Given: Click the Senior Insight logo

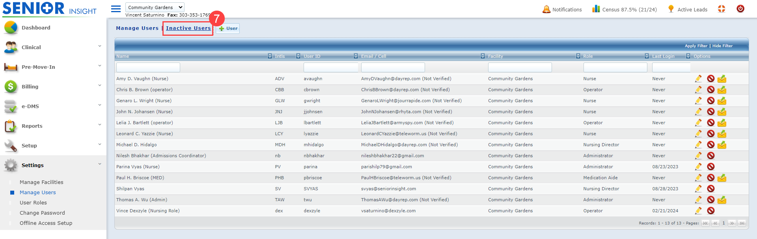Looking at the screenshot, I should (49, 9).
